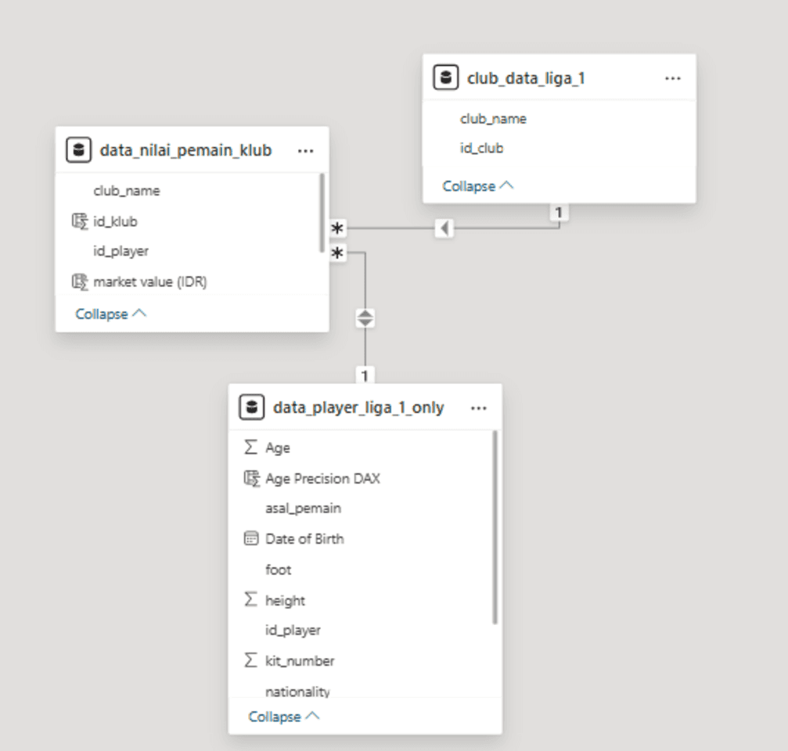Click the data_player_liga_1_only field list scrollbar
This screenshot has width=788, height=751.
pos(495,527)
